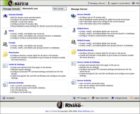
Task: Click Managing: (Server) label
Action: [x=97, y=3]
